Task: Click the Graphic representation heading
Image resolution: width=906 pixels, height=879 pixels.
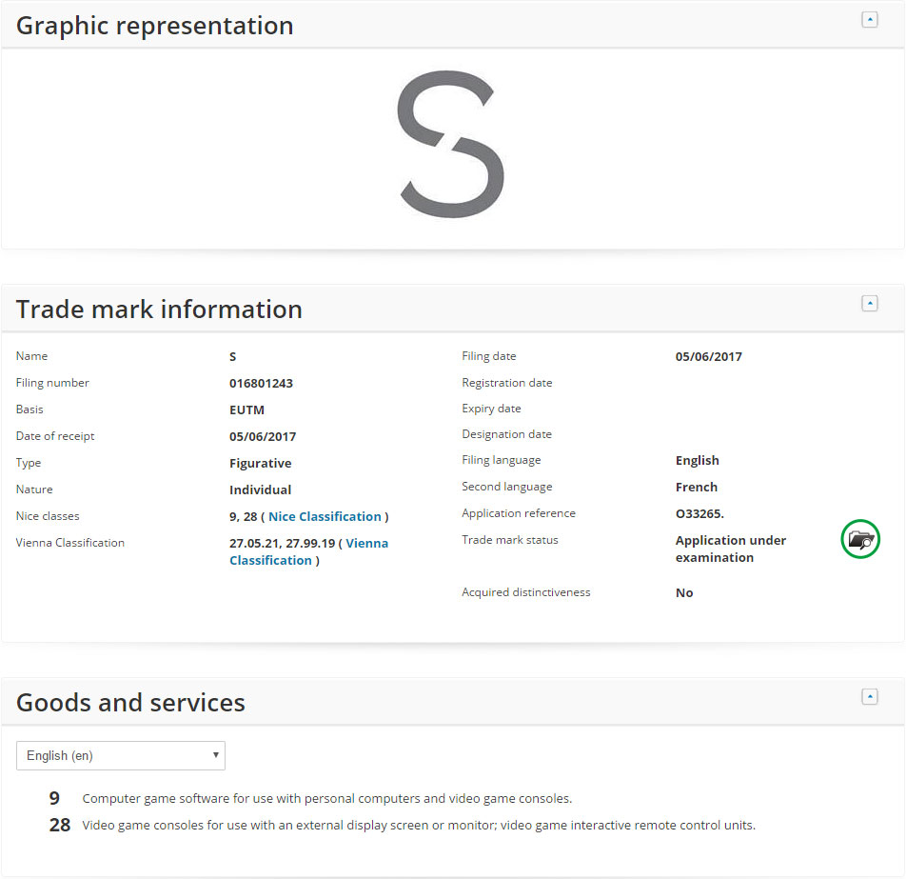Action: coord(155,26)
